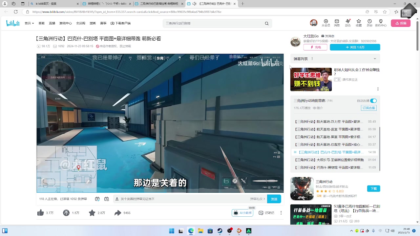The image size is (420, 236).
Task: Give coins to the video (1.5万)
Action: click(x=66, y=213)
